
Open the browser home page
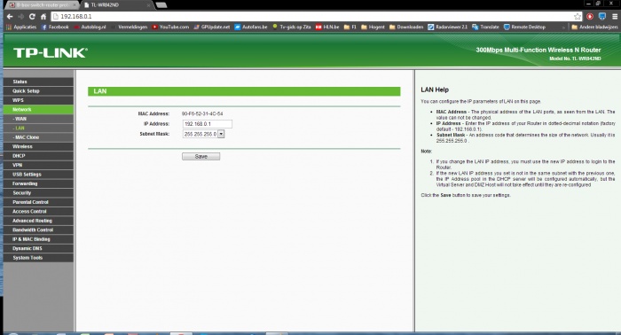click(43, 17)
